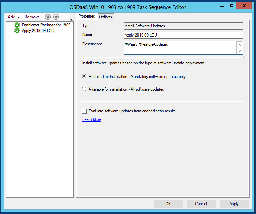Move selected step down with double-chevron down icon

56,17
